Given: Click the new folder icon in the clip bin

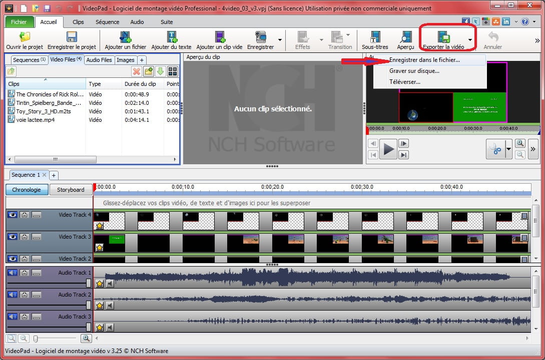Looking at the screenshot, I should tap(149, 71).
